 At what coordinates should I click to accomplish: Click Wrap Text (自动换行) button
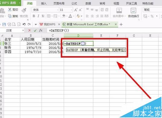tap(133, 13)
